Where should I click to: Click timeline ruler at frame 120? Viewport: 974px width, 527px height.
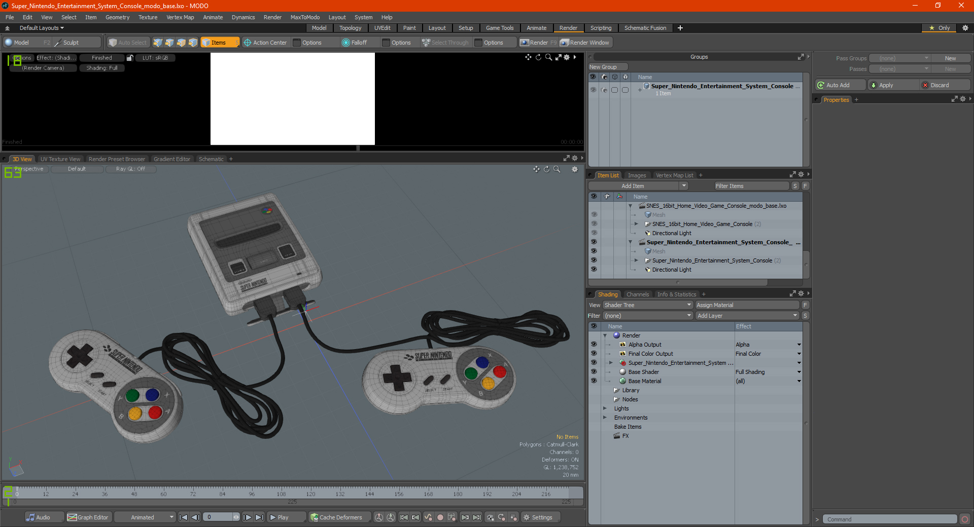point(310,492)
